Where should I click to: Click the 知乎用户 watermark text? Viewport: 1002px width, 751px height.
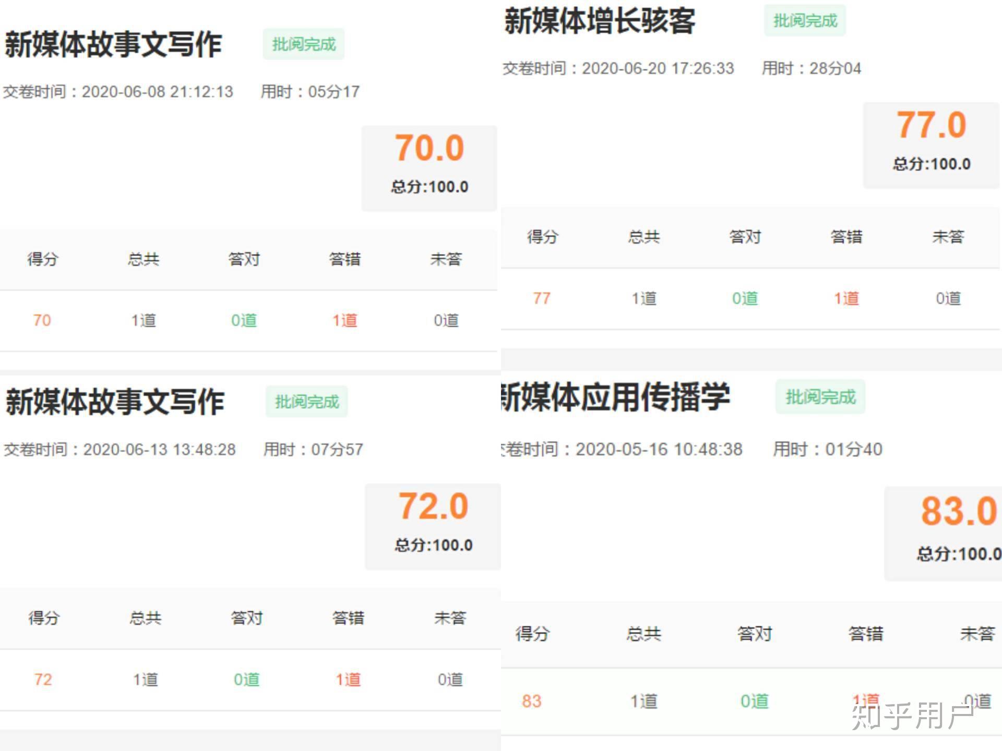point(912,716)
